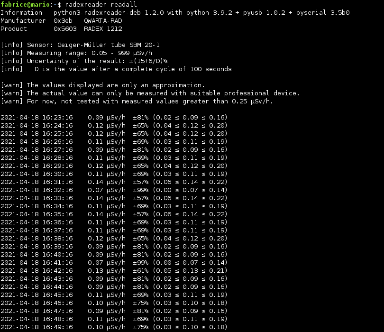384x332 pixels.
Task: Click the QWARTA-RAD manufacturer name
Action: [x=103, y=20]
